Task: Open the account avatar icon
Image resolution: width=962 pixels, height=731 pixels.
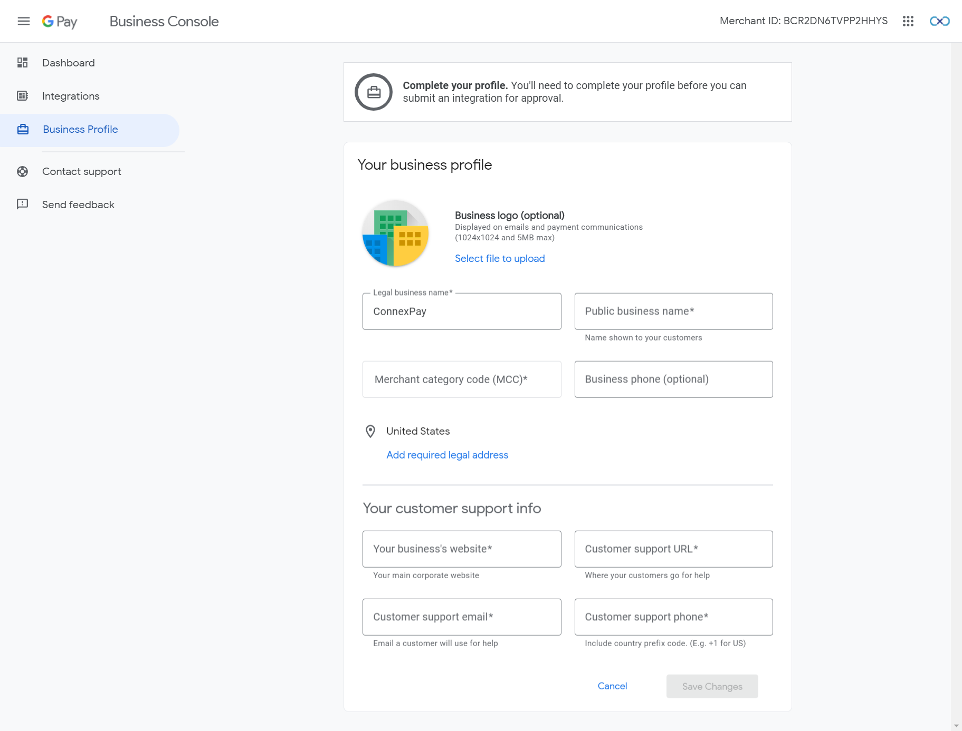Action: 939,21
